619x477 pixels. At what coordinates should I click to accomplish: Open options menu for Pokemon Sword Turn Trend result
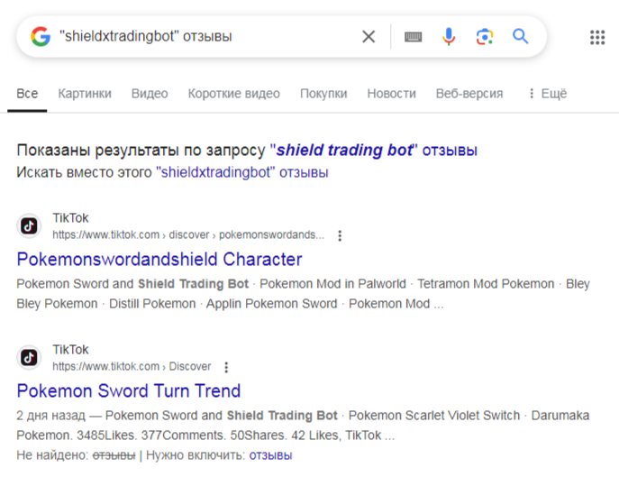click(x=226, y=367)
